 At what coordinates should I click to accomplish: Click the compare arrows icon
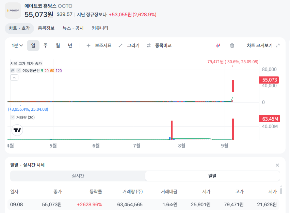(149, 46)
